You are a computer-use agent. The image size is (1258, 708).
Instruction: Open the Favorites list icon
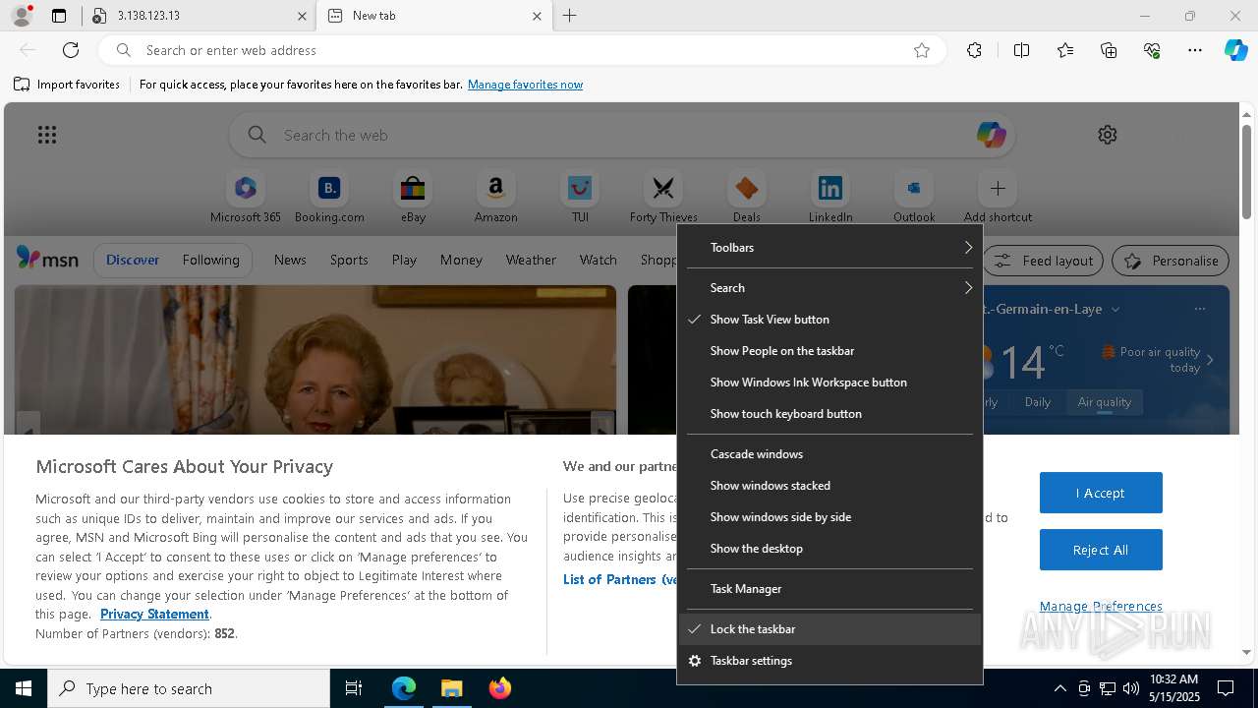pyautogui.click(x=1065, y=50)
